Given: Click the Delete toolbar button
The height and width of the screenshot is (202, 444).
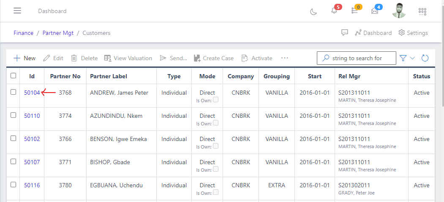Looking at the screenshot, I should tap(84, 58).
